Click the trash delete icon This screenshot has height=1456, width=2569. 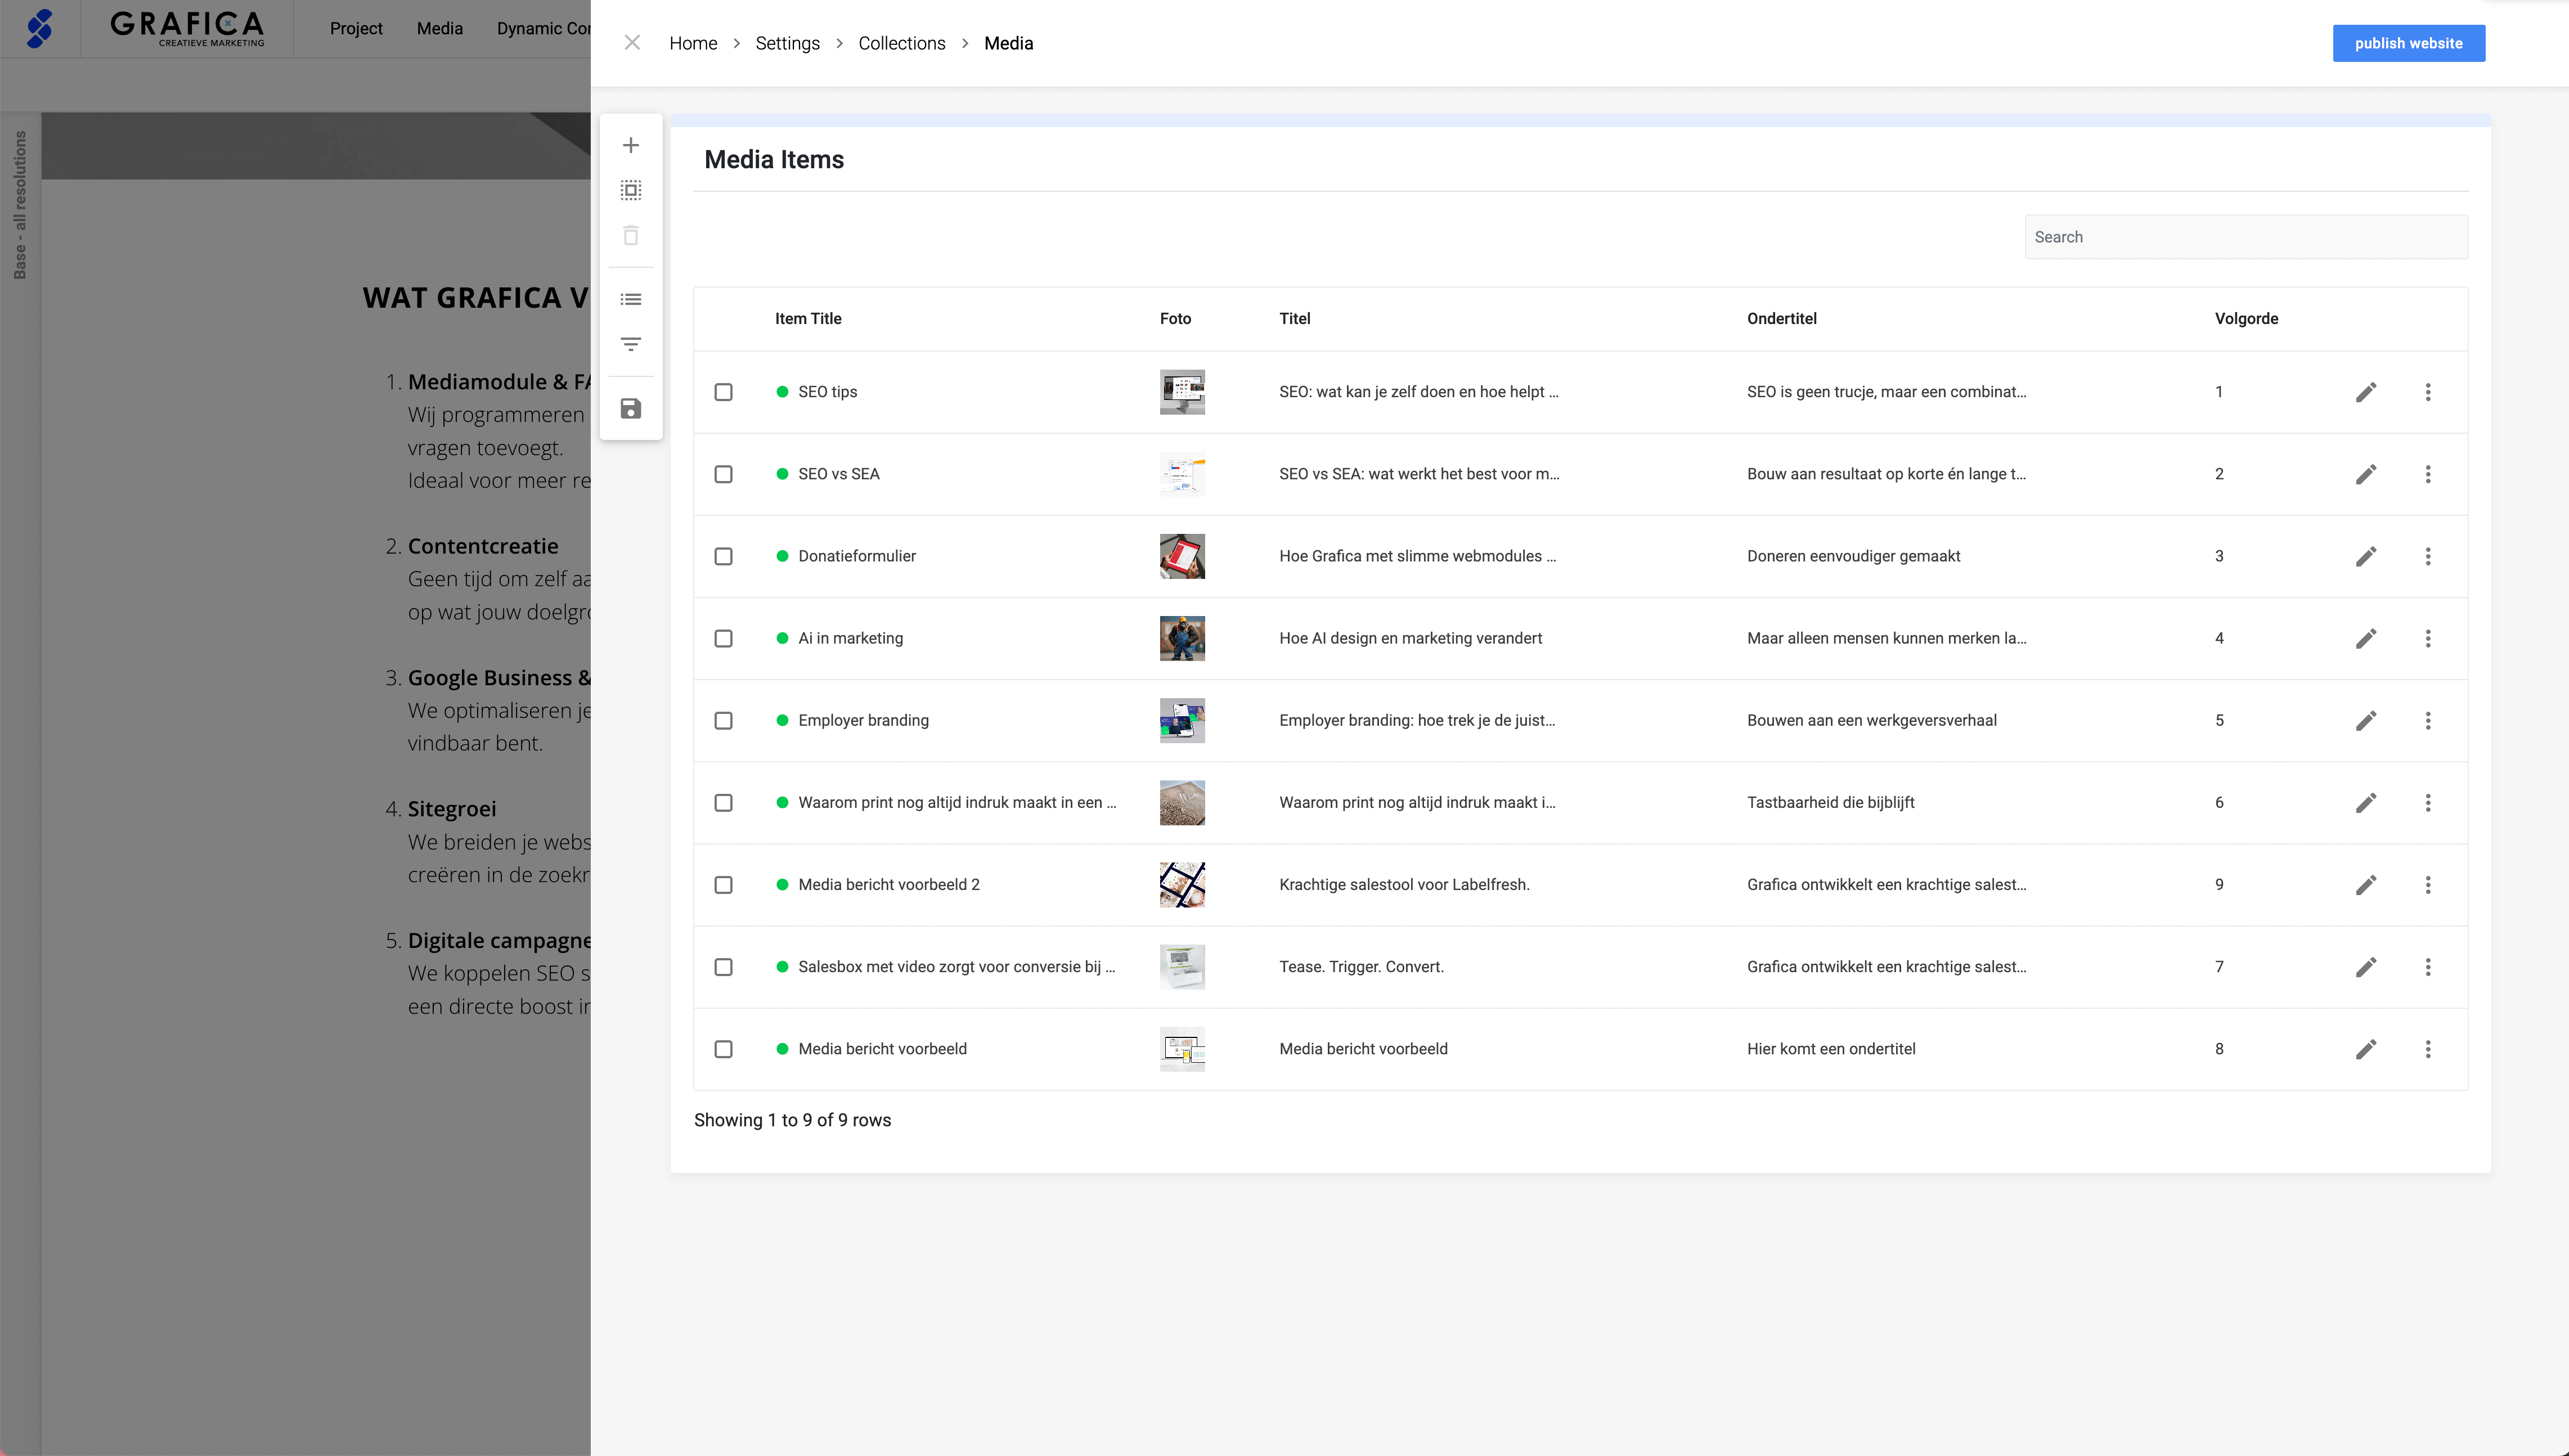pyautogui.click(x=630, y=236)
